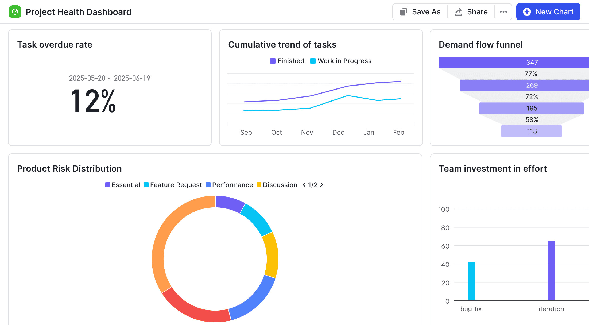
Task: Hide the Work in Progress line via legend
Action: [x=340, y=61]
